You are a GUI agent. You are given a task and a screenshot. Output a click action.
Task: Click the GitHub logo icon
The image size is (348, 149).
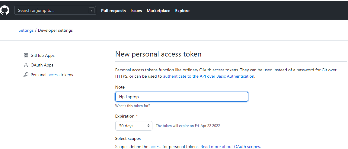(x=5, y=10)
